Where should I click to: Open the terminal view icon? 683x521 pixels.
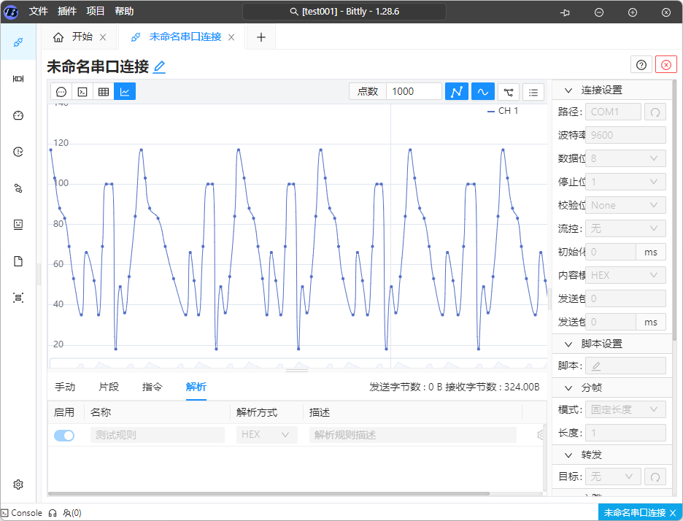coord(82,92)
